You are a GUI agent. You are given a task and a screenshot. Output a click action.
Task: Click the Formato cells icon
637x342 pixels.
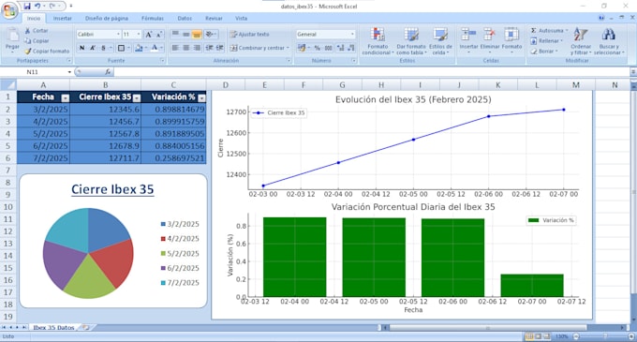pyautogui.click(x=511, y=35)
